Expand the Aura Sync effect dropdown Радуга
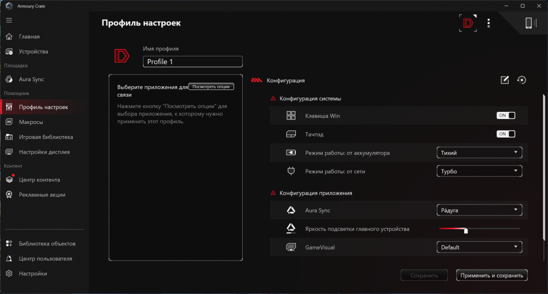 tap(479, 210)
